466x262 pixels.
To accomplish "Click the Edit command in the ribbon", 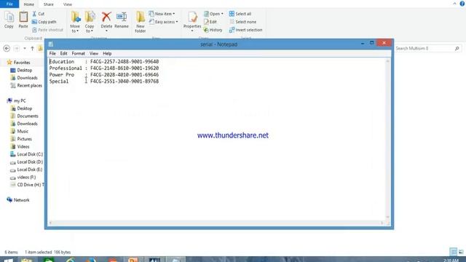I will click(x=210, y=22).
